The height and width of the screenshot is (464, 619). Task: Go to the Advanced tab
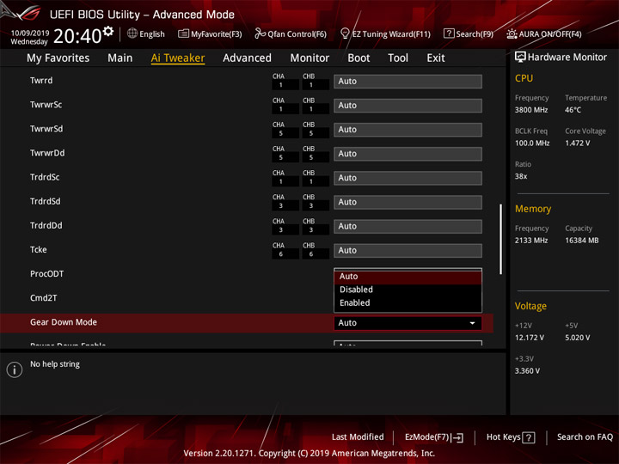tap(247, 58)
